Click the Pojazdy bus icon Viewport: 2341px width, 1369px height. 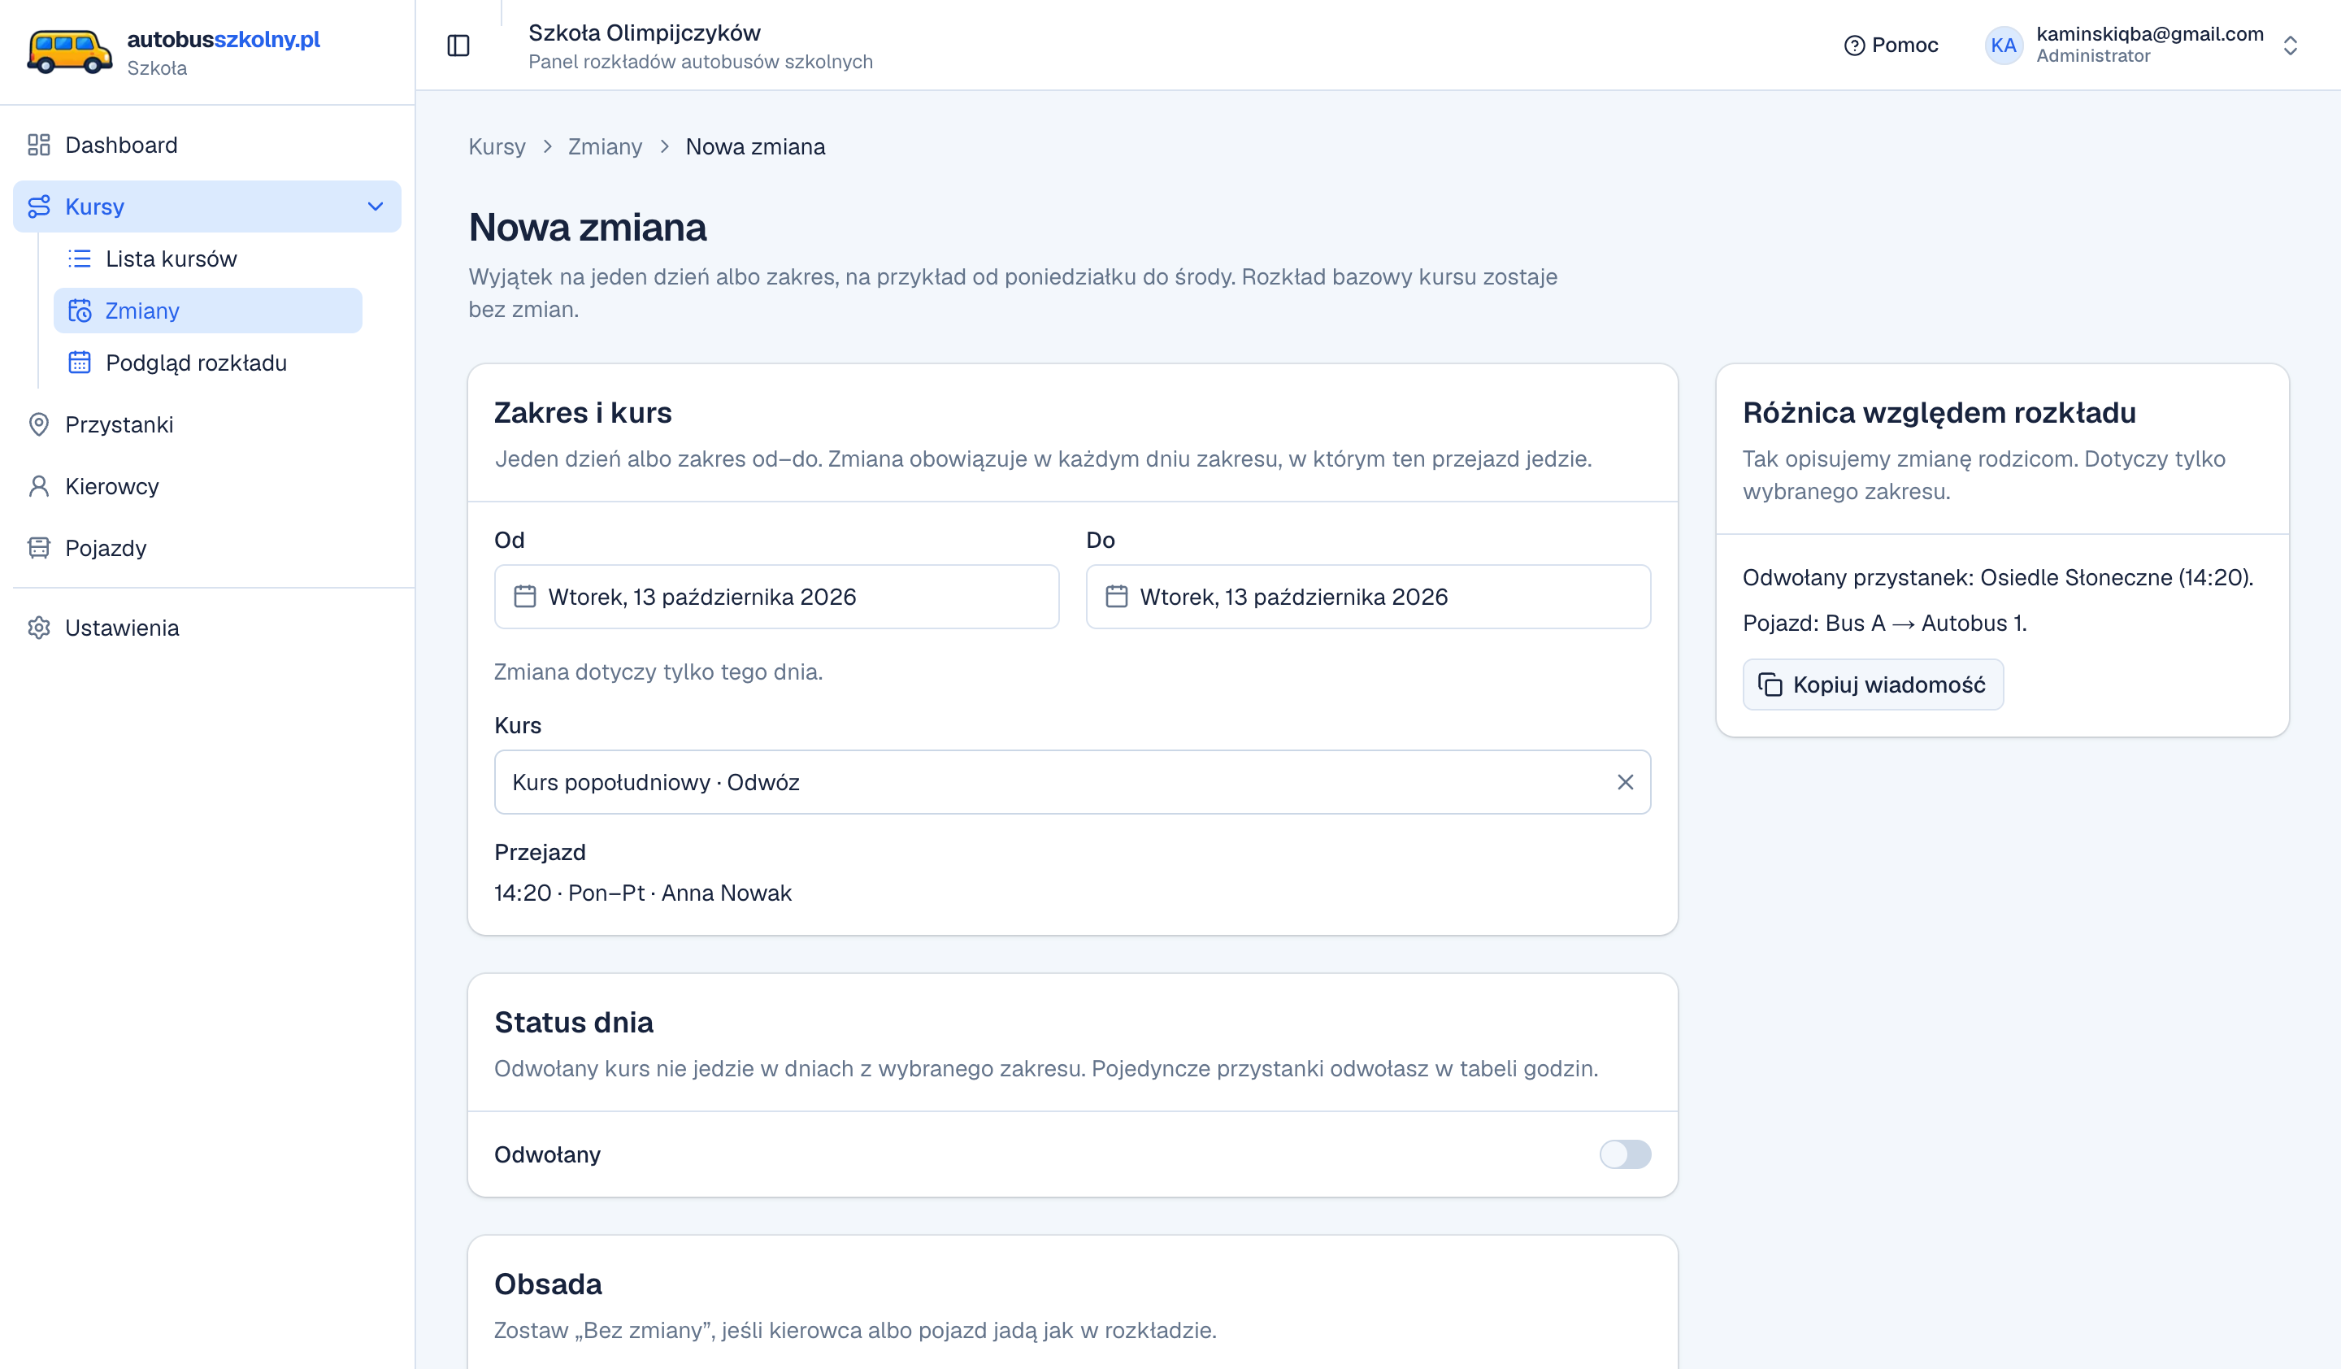[x=39, y=548]
